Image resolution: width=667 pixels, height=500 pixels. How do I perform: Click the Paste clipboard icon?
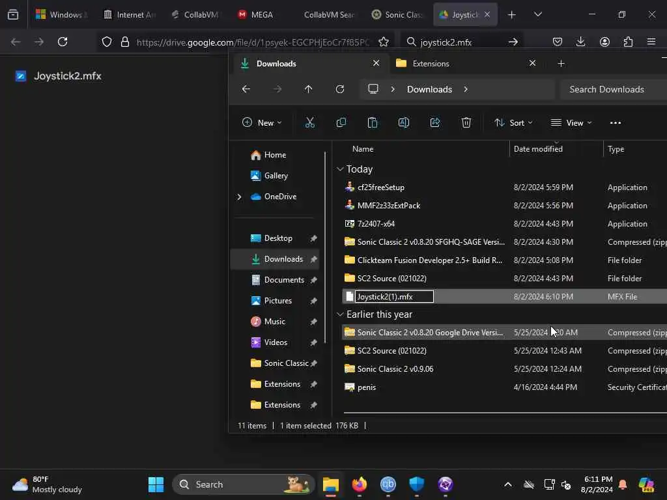pyautogui.click(x=372, y=123)
